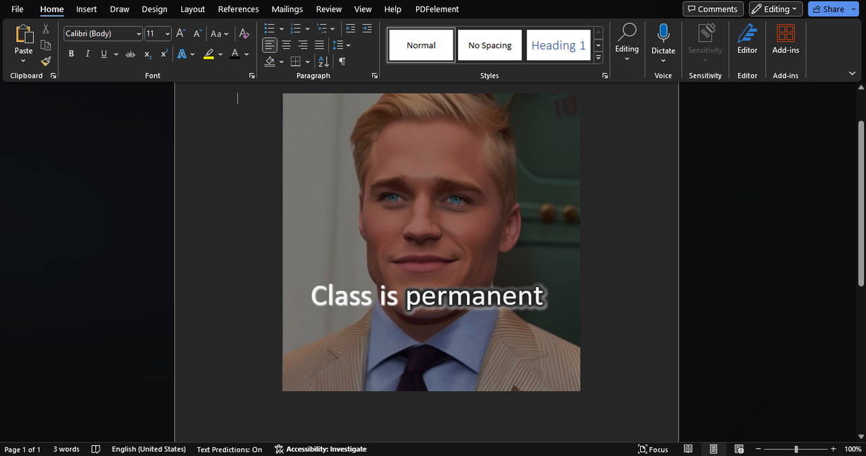Open the File menu
The width and height of the screenshot is (866, 456).
(18, 9)
